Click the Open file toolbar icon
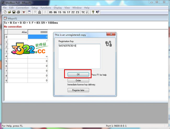This screenshot has width=170, height=129. click(9, 12)
